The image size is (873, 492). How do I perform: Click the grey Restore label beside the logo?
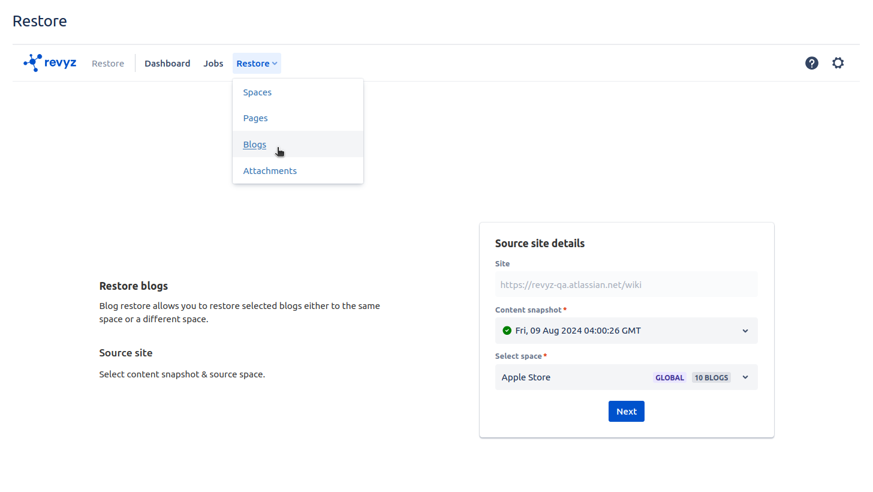click(x=108, y=64)
